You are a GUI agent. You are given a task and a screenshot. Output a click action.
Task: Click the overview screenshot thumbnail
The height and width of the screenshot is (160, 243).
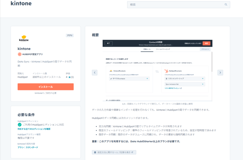pyautogui.click(x=158, y=71)
